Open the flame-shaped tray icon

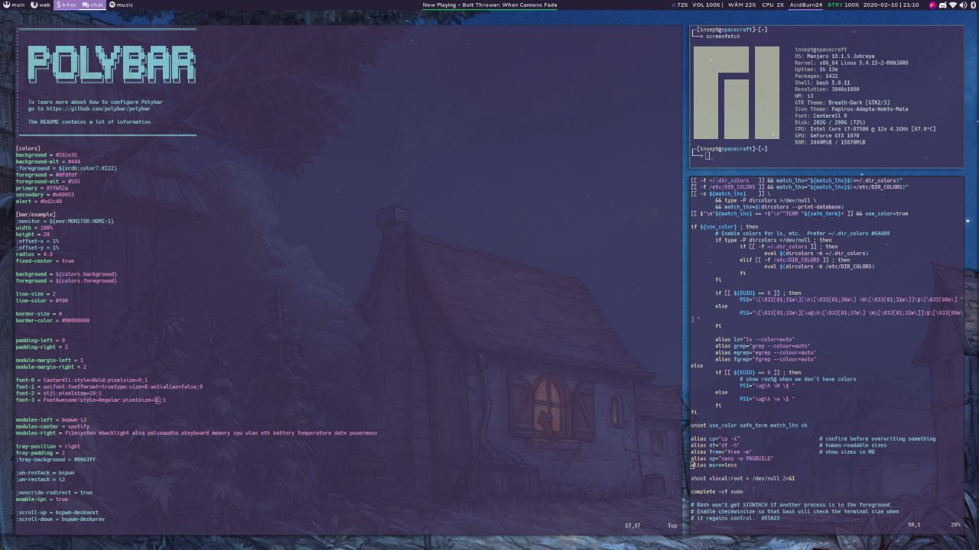[x=932, y=5]
